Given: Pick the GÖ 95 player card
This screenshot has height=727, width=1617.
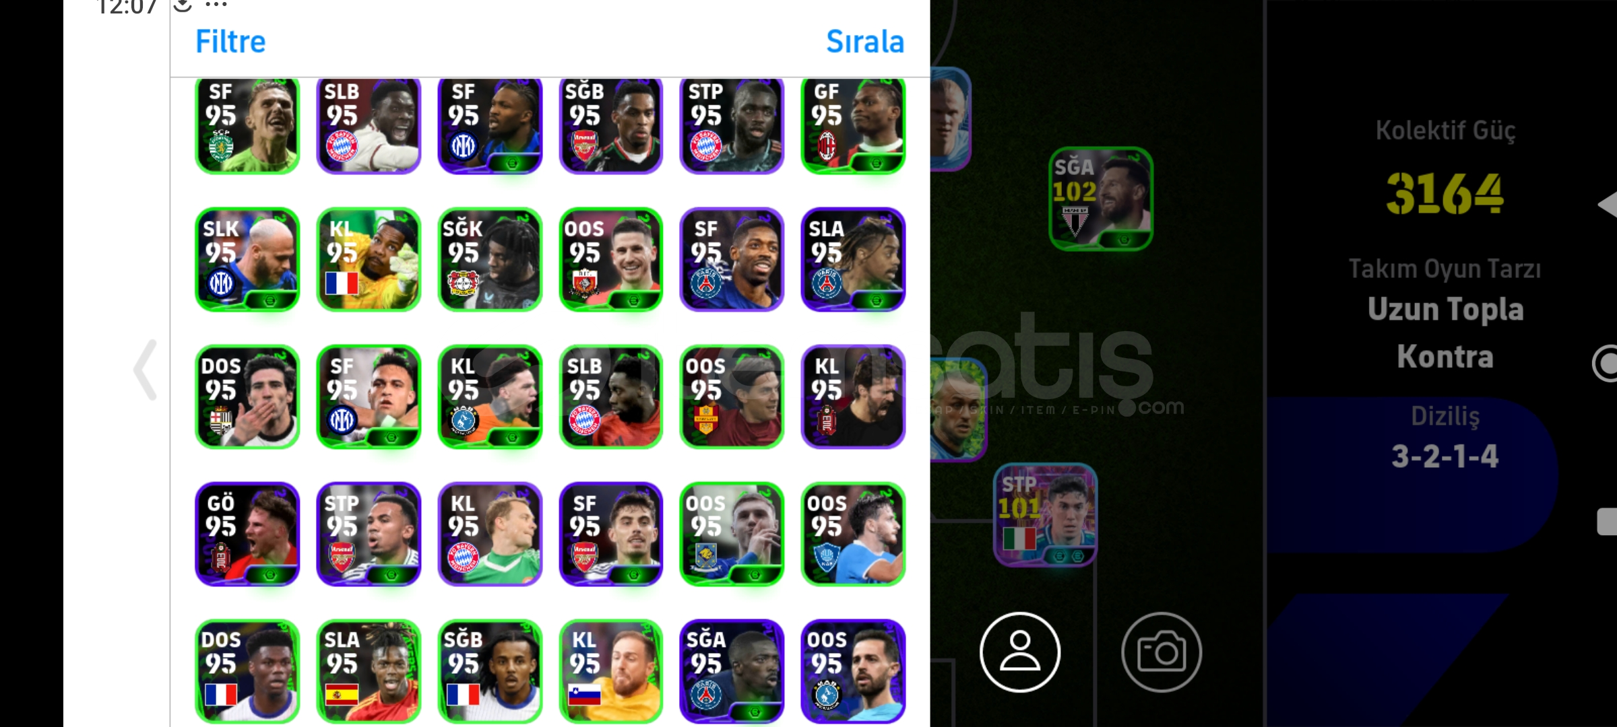Looking at the screenshot, I should click(x=247, y=534).
